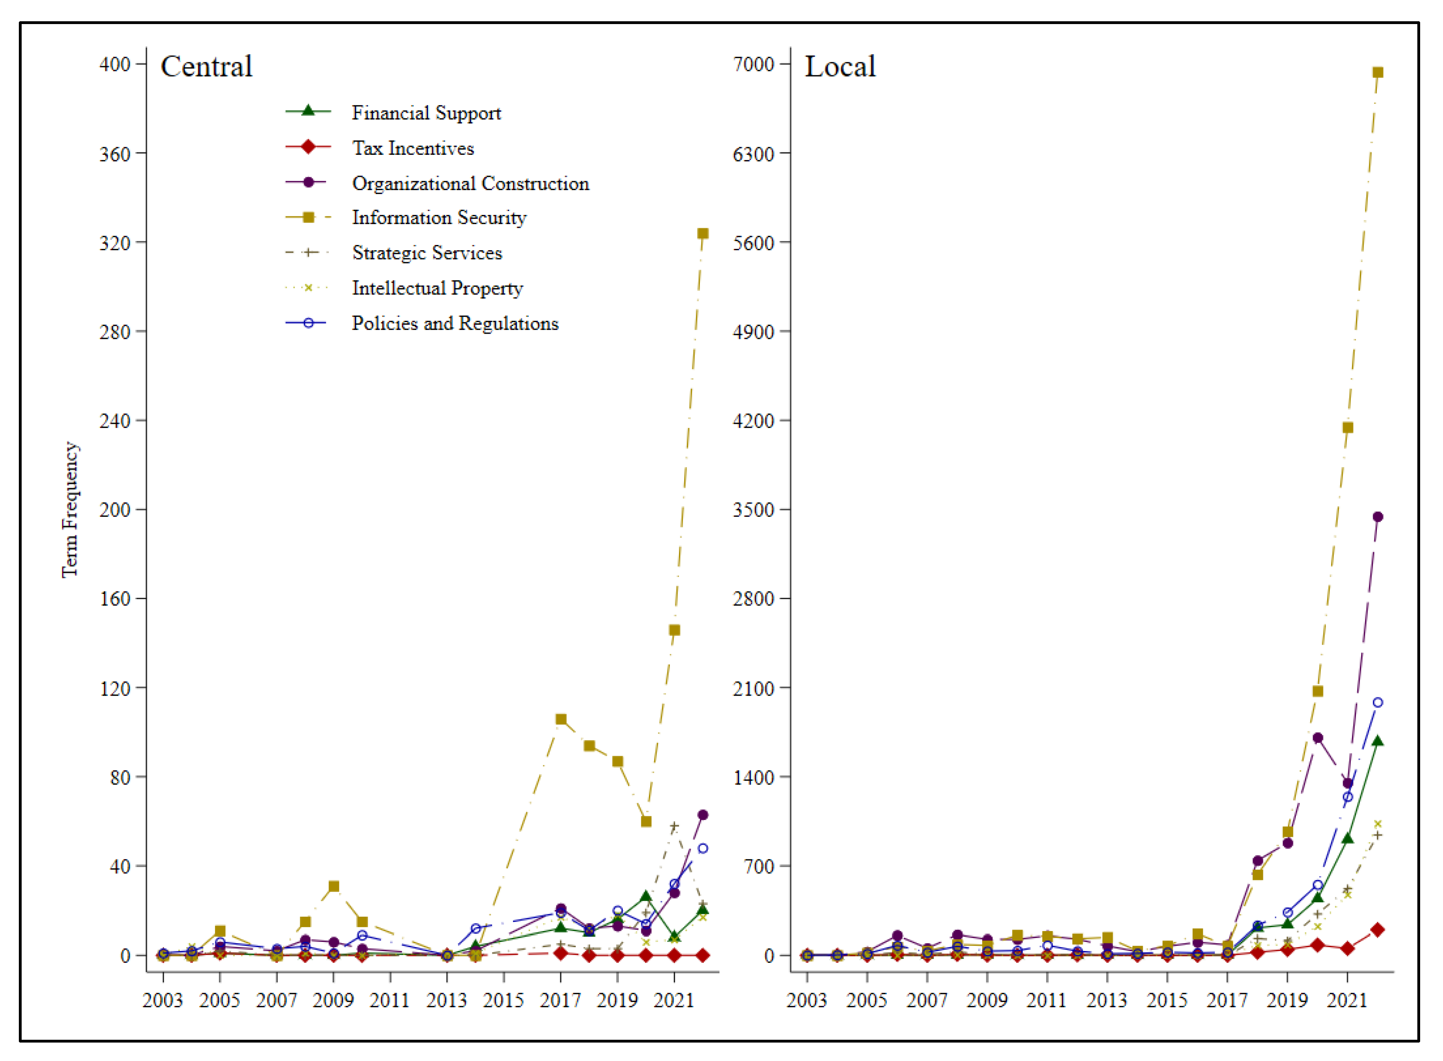Click the 7000 tick label on Local y-axis
This screenshot has width=1443, height=1061.
(x=754, y=64)
